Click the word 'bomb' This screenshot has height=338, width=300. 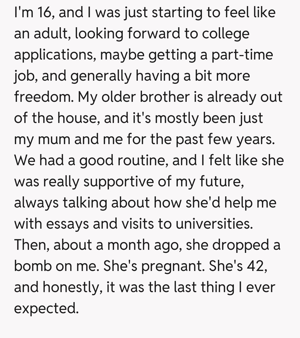tap(32, 266)
